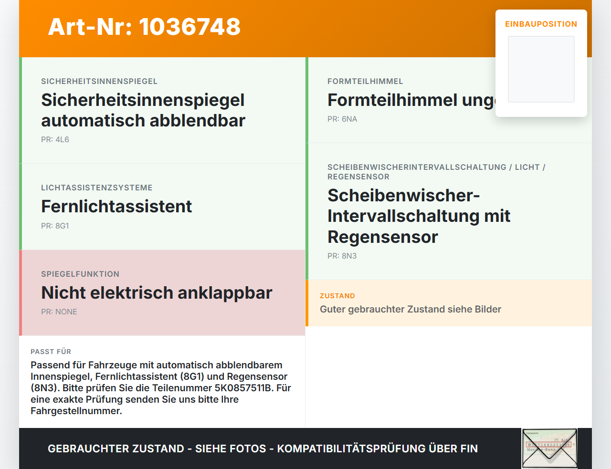Image resolution: width=611 pixels, height=469 pixels.
Task: Click the envelope icon with vehicle registration image
Action: pos(549,448)
